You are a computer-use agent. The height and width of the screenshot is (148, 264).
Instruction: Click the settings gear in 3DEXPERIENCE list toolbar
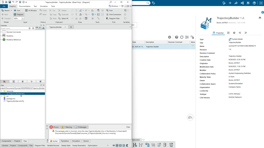coord(170,37)
